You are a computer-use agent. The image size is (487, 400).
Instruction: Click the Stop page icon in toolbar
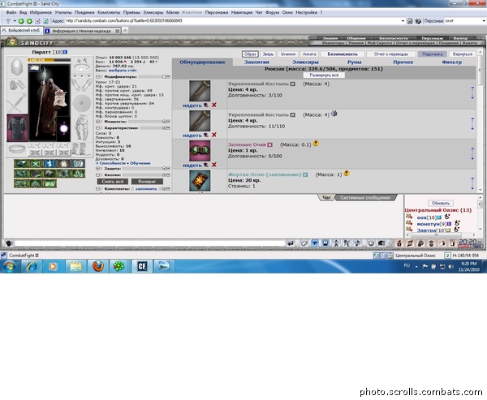pos(37,21)
